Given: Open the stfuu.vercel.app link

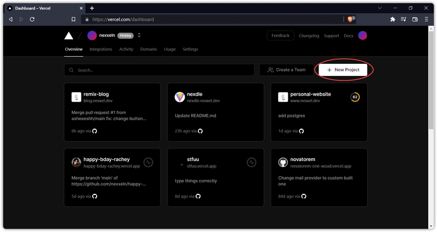Looking at the screenshot, I should (x=202, y=166).
